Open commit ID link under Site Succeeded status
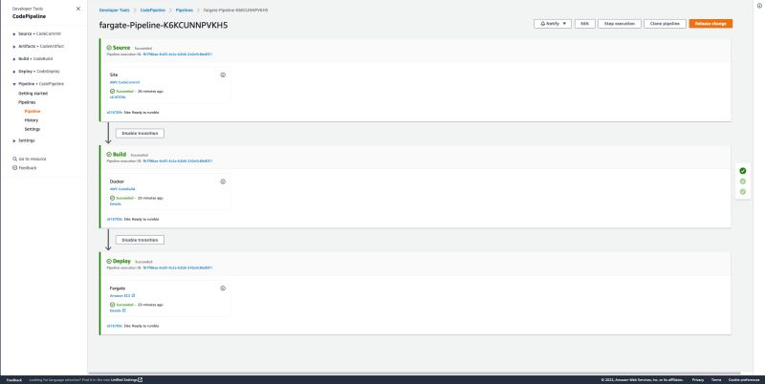The width and height of the screenshot is (765, 384). [118, 97]
